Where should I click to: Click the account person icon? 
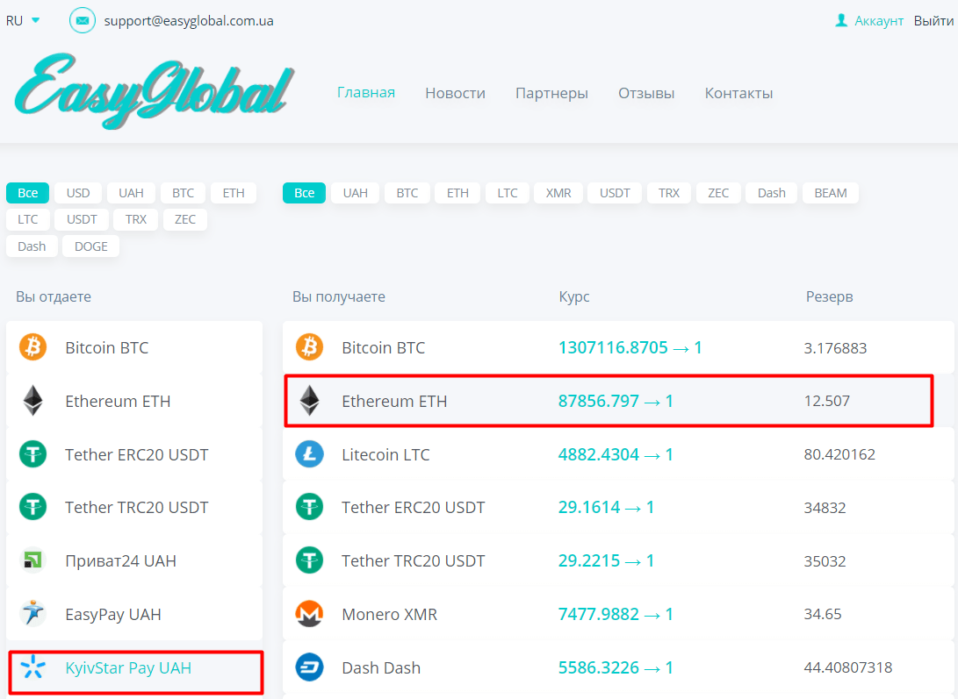[x=841, y=20]
